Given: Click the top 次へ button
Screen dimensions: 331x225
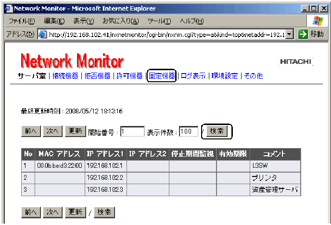Looking at the screenshot, I should tap(52, 131).
